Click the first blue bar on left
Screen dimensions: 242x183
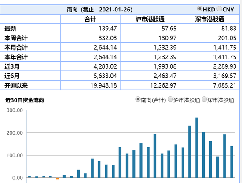click(29, 177)
